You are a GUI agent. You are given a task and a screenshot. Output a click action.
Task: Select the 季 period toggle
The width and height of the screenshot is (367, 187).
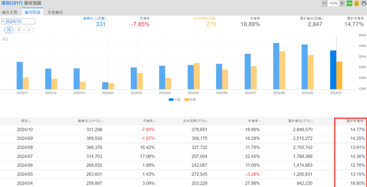pyautogui.click(x=19, y=30)
